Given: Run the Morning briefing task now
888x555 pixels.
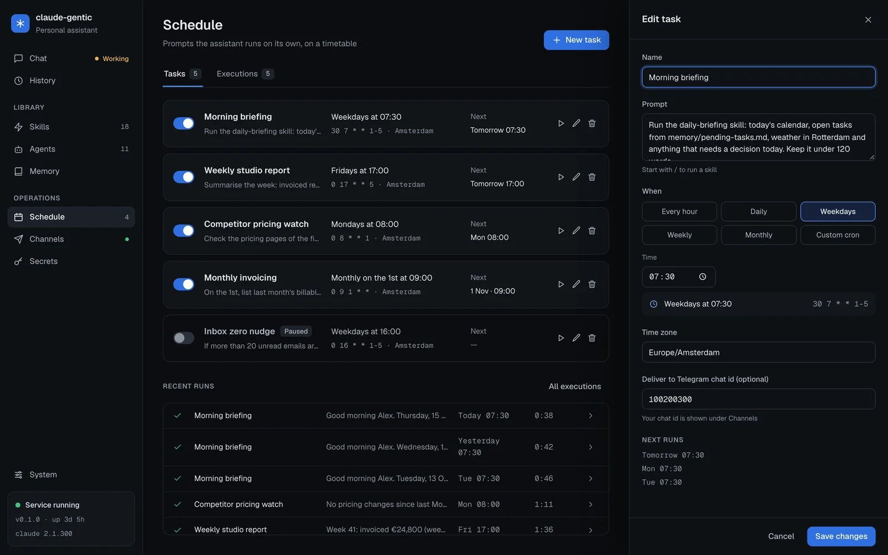Looking at the screenshot, I should tap(561, 123).
